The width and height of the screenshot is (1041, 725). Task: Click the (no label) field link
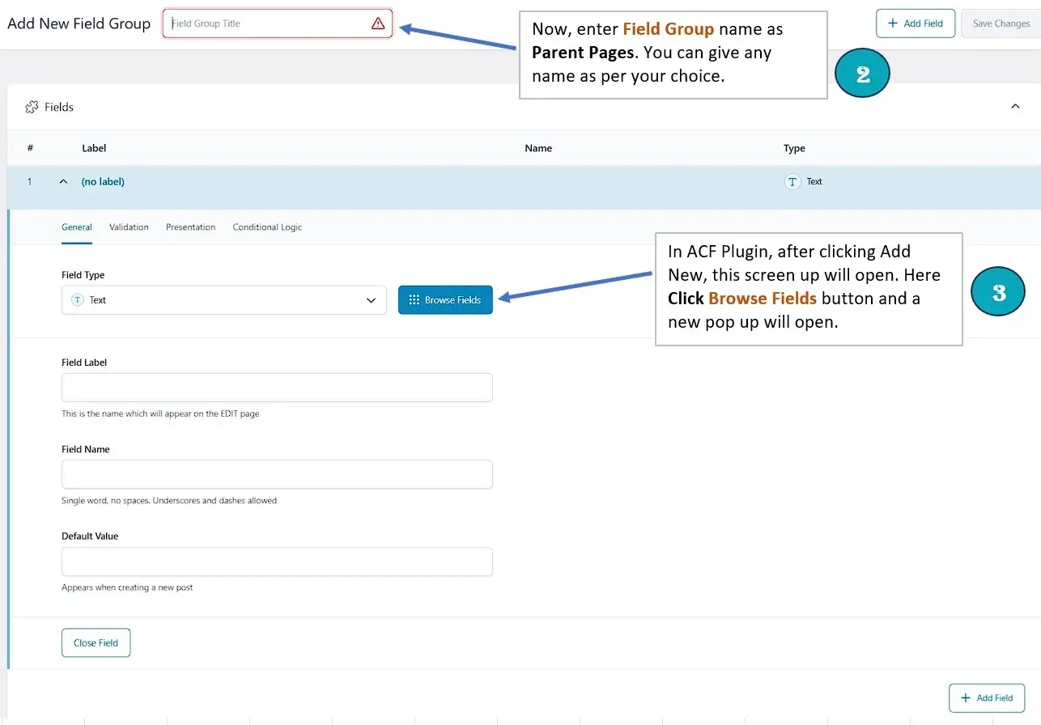coord(103,182)
